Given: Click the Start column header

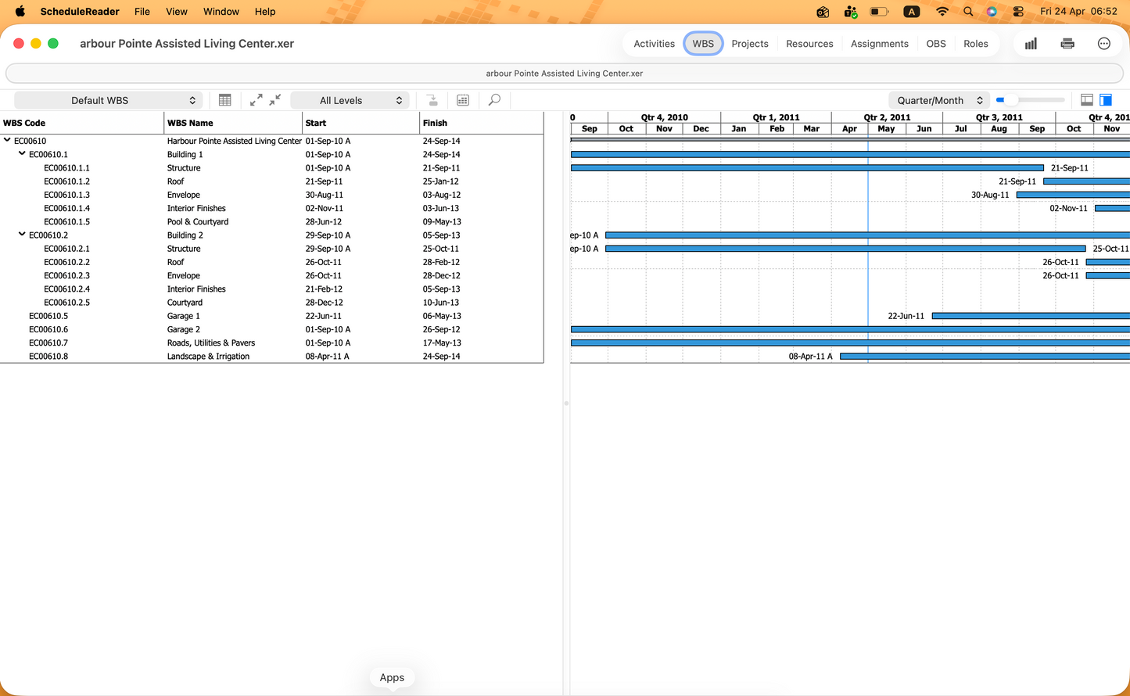Looking at the screenshot, I should coord(361,123).
